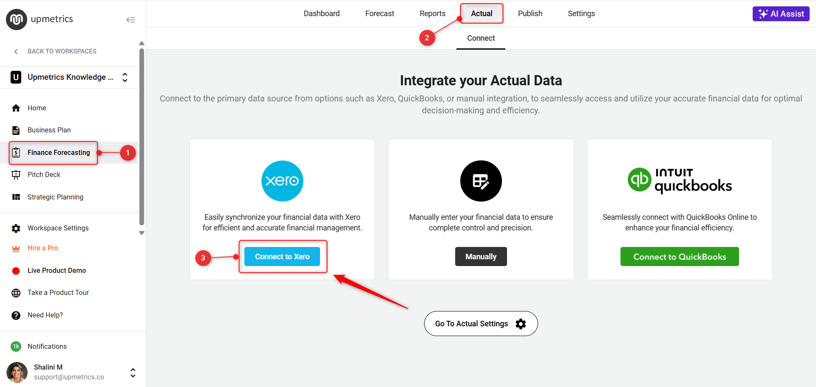Click the Manually button
This screenshot has height=387, width=816.
pyautogui.click(x=481, y=257)
